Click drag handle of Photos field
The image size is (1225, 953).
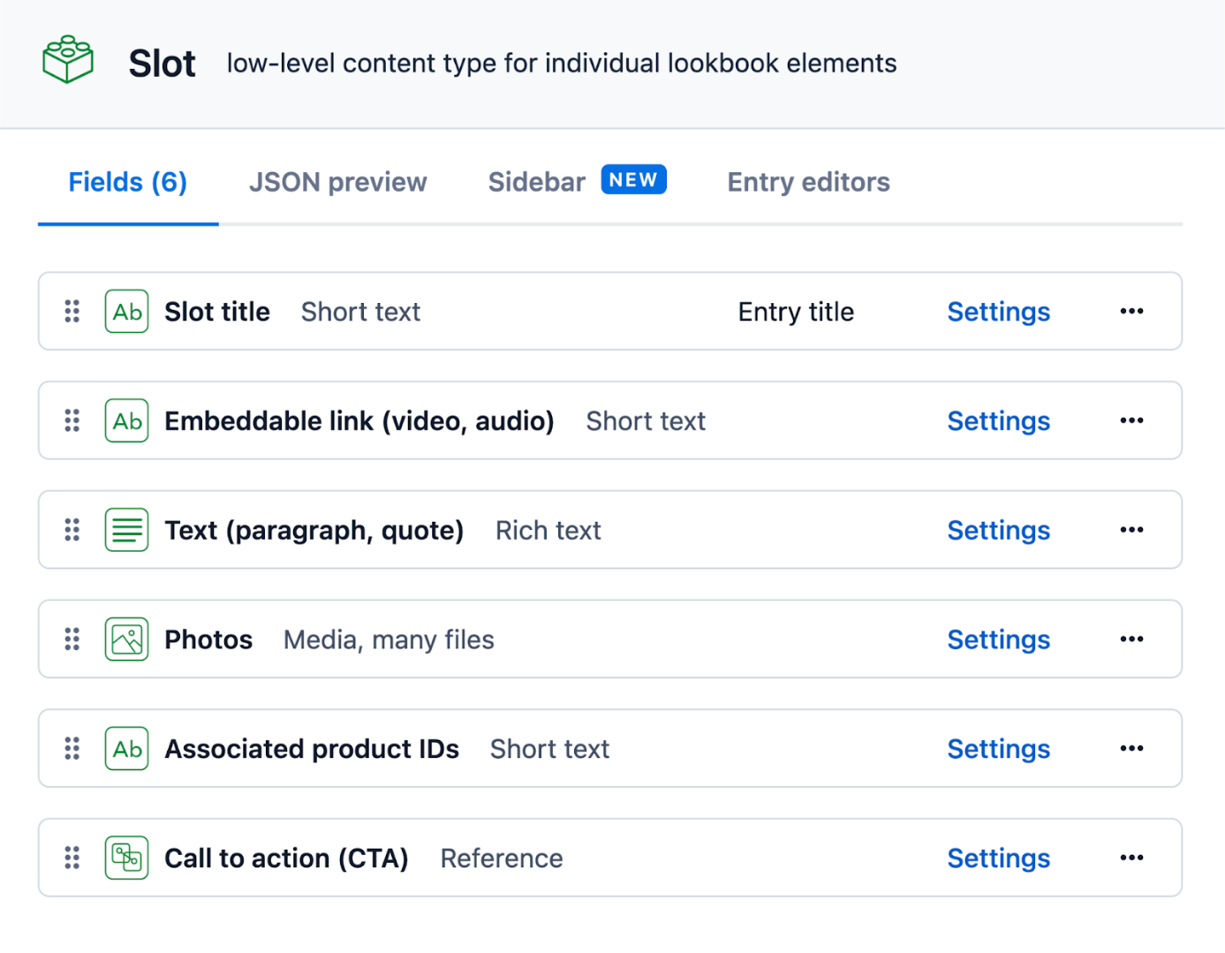pyautogui.click(x=72, y=639)
